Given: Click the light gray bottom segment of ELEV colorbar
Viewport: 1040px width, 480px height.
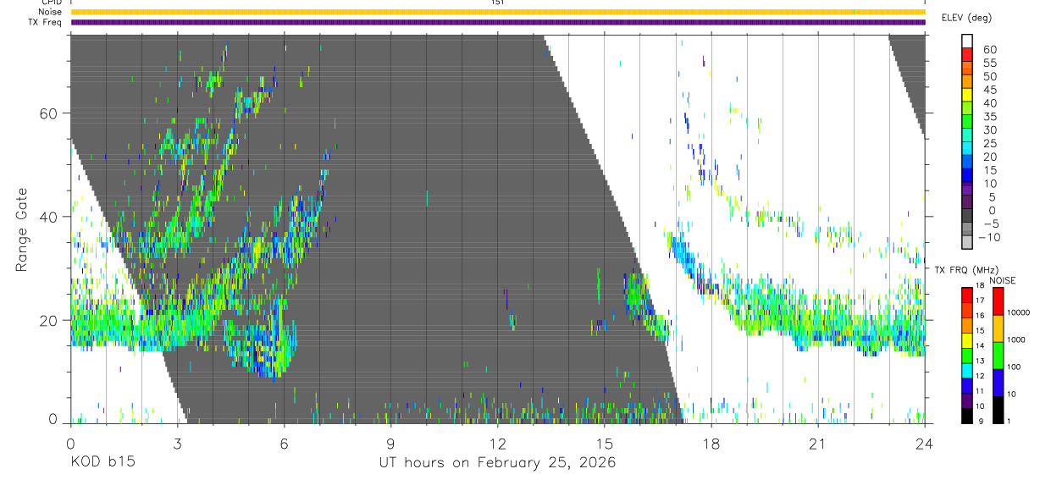Looking at the screenshot, I should click(x=967, y=243).
